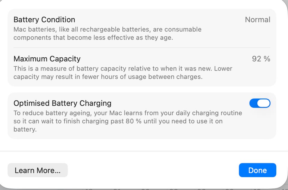The width and height of the screenshot is (288, 190).
Task: Click empty footer space between the two buttons
Action: point(153,170)
